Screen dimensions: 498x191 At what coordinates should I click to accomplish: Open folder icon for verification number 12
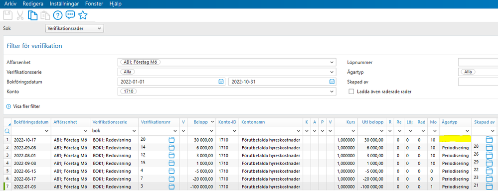[172, 155]
